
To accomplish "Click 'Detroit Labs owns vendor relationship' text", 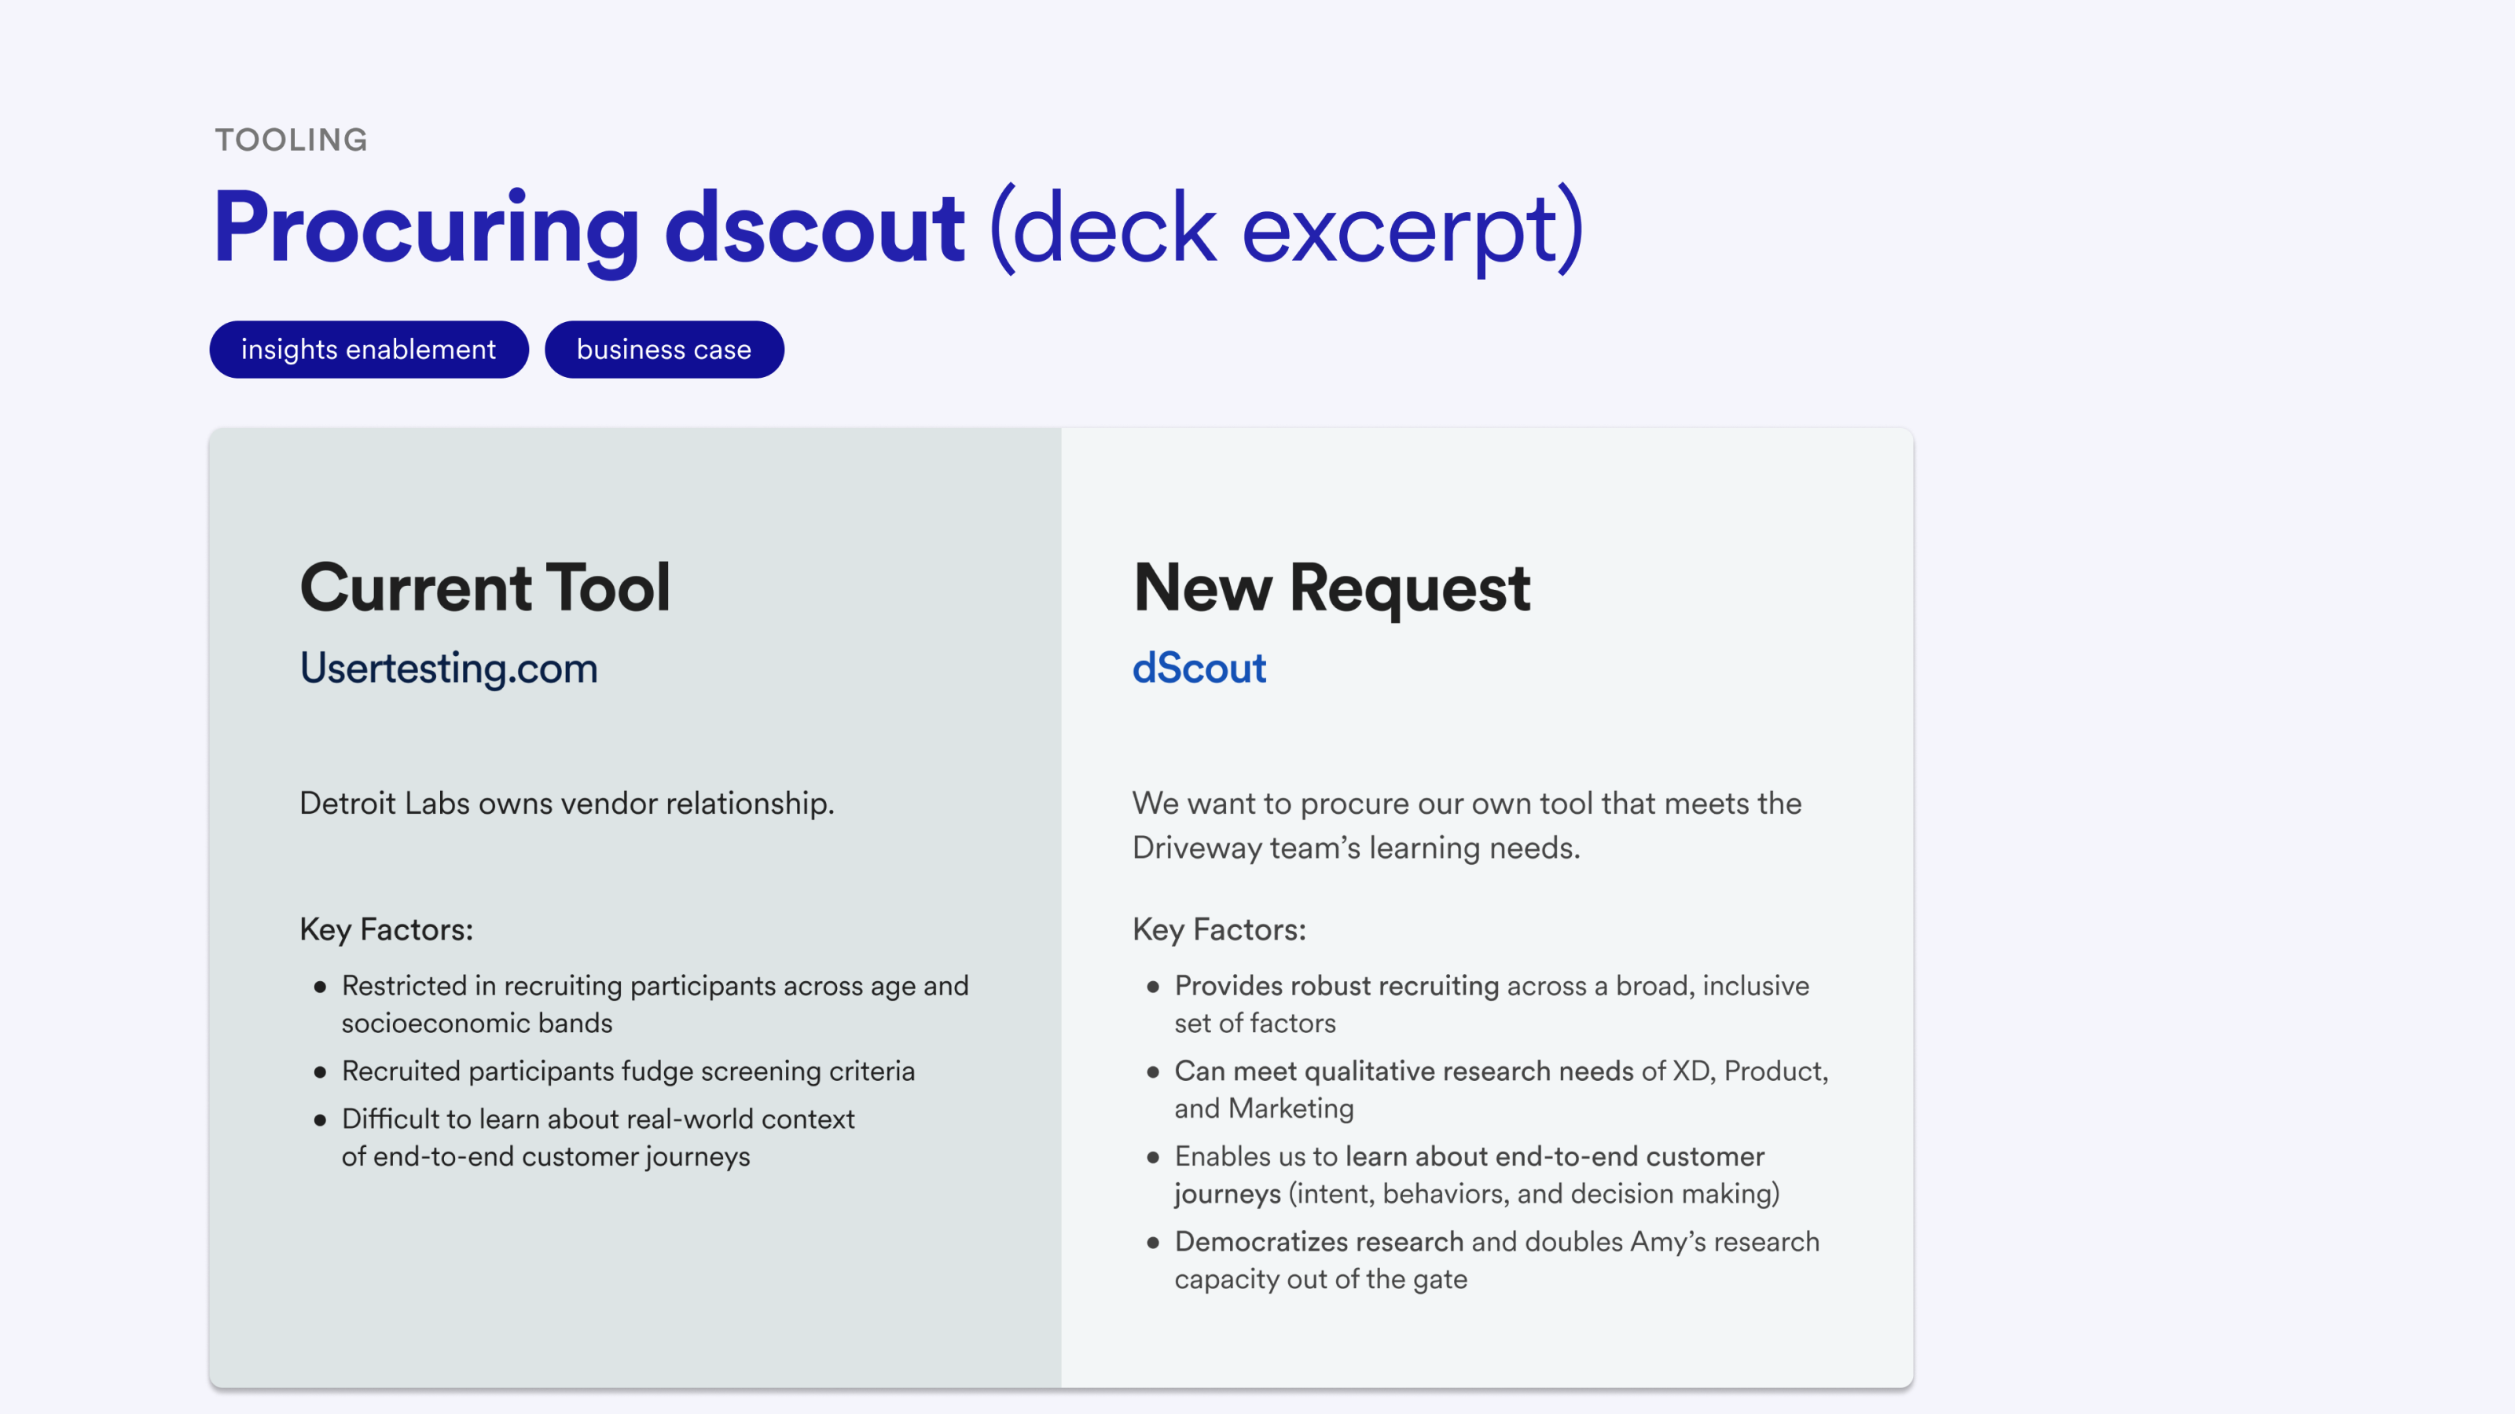I will coord(566,803).
